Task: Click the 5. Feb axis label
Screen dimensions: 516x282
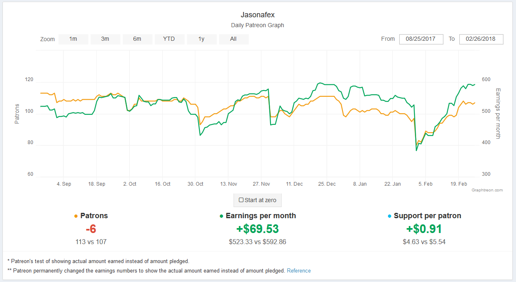Action: tap(426, 184)
